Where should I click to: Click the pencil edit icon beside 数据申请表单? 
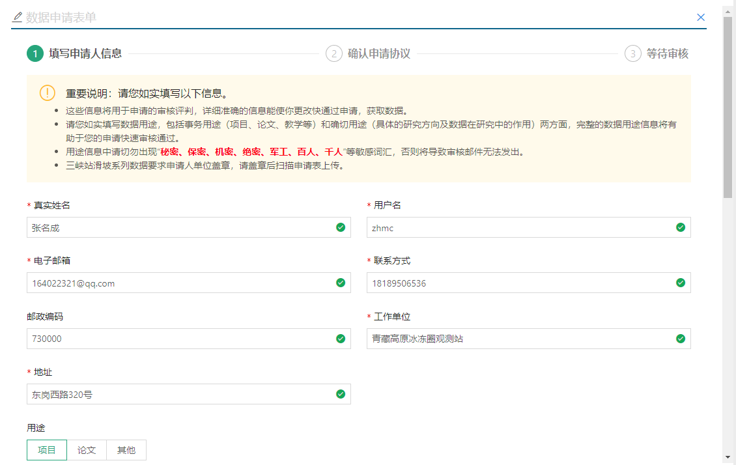tap(17, 17)
